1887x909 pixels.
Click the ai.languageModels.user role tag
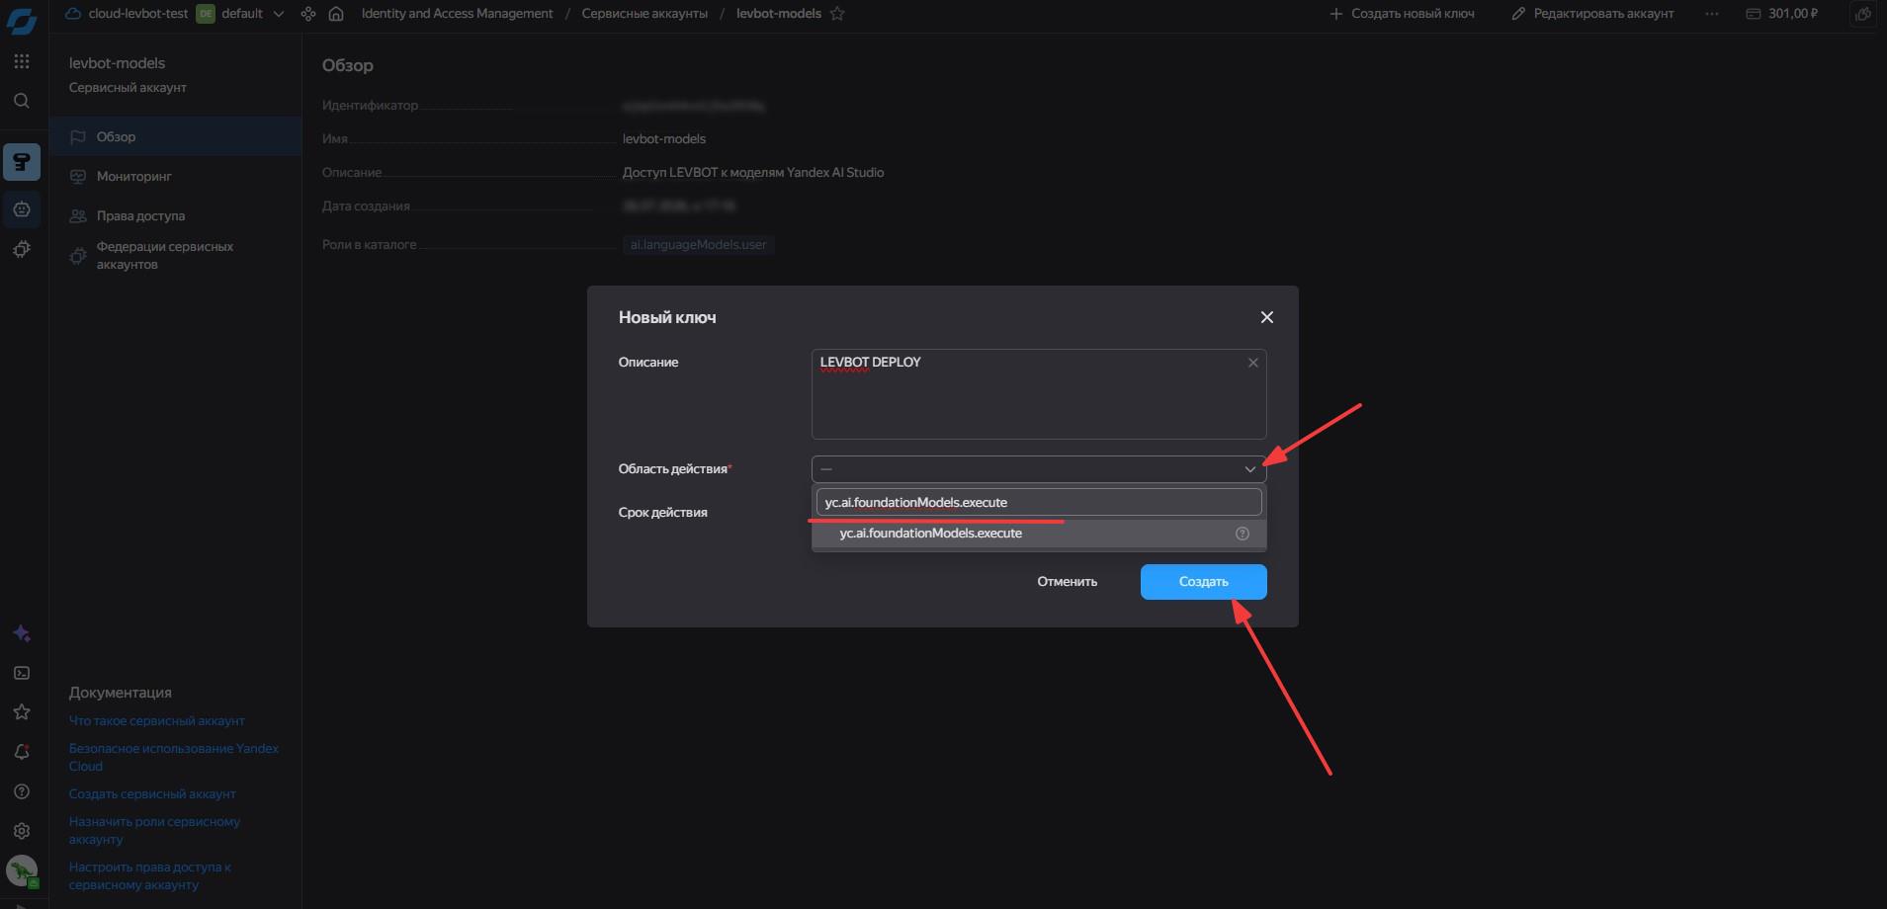pyautogui.click(x=699, y=245)
